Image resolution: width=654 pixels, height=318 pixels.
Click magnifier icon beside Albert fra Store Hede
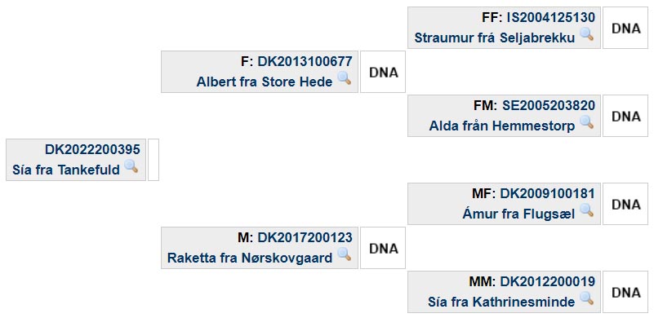(x=344, y=78)
